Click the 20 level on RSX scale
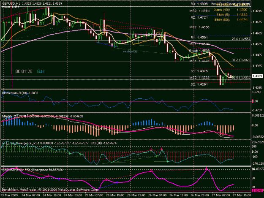 pos(254,187)
